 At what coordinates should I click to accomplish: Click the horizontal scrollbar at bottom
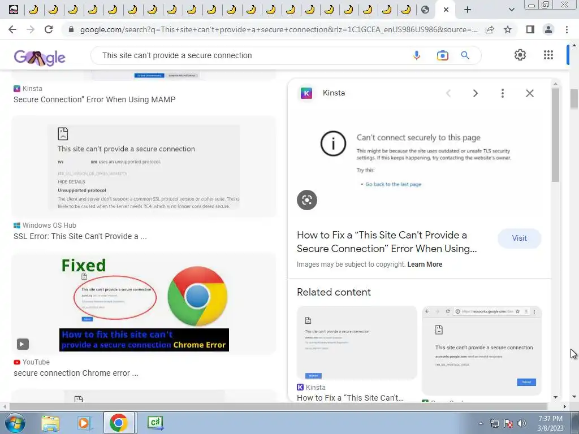coord(278,406)
